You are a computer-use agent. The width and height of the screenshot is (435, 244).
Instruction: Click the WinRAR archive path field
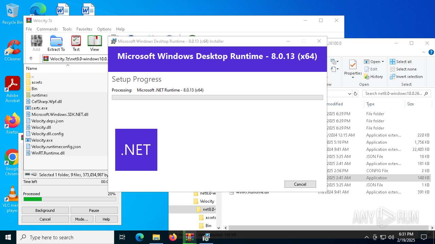pyautogui.click(x=75, y=59)
